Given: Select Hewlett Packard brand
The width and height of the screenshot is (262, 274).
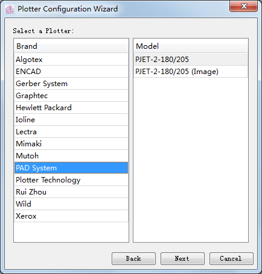Looking at the screenshot, I should [x=71, y=108].
